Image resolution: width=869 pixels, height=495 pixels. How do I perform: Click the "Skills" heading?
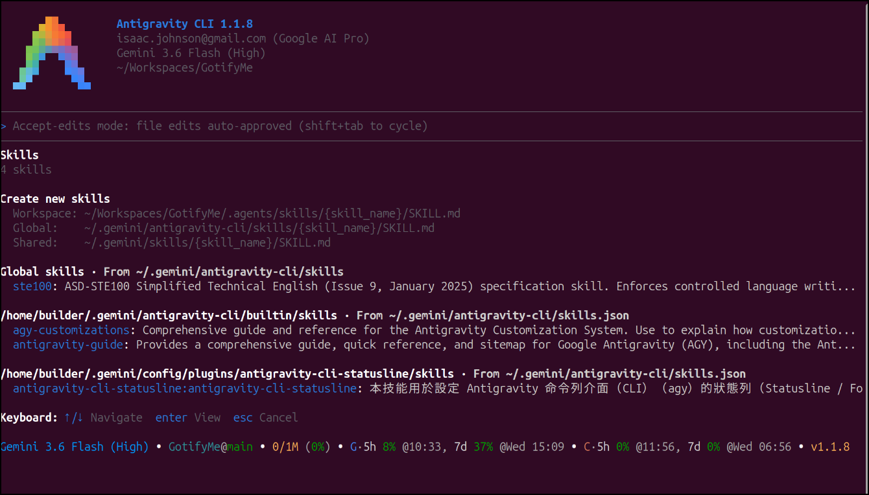click(x=19, y=155)
